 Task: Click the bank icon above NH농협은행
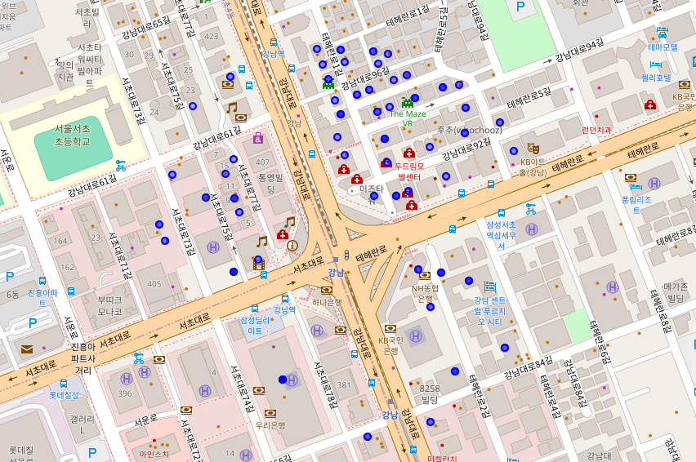[423, 275]
